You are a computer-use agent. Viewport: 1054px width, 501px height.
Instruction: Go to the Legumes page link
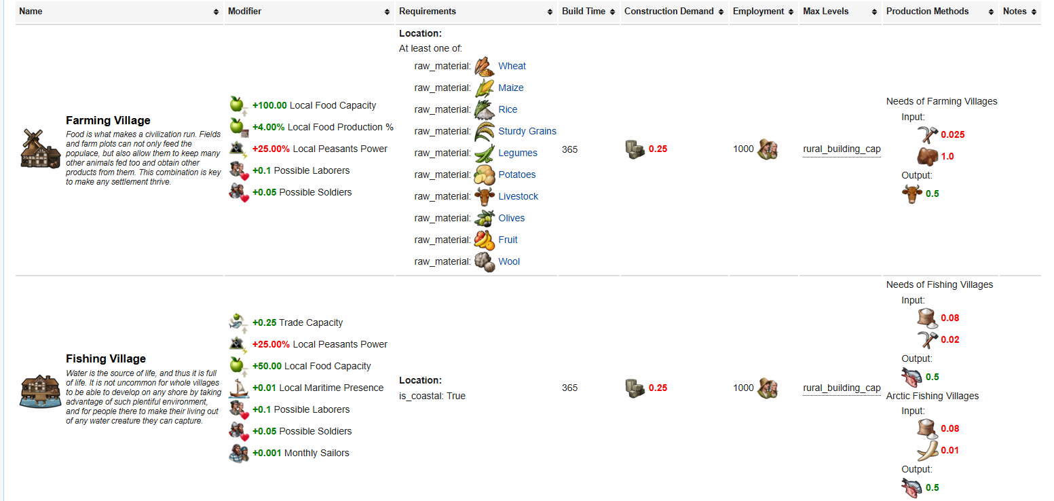tap(518, 153)
